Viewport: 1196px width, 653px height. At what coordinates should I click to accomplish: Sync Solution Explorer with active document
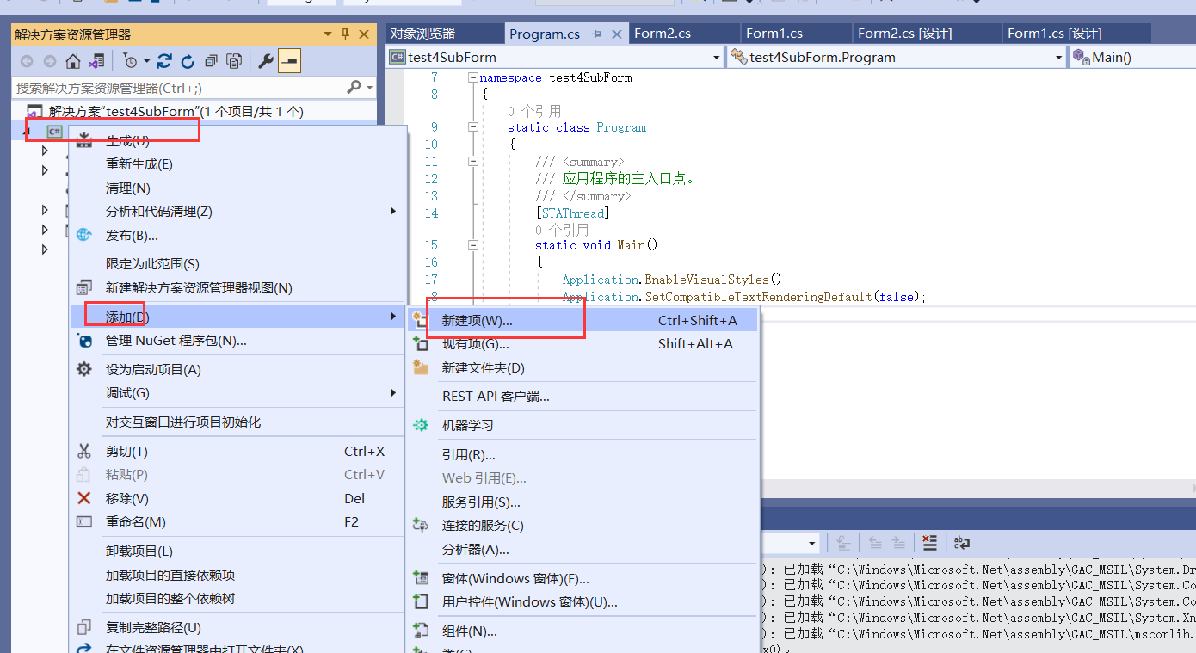click(164, 60)
